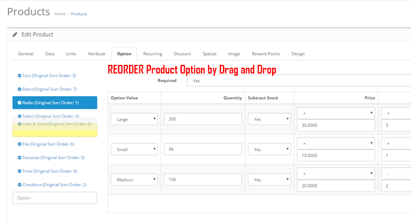Click the quantity field showing 300

click(x=203, y=119)
